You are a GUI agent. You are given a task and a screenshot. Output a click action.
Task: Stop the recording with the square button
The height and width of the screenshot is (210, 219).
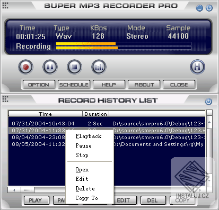point(74,67)
